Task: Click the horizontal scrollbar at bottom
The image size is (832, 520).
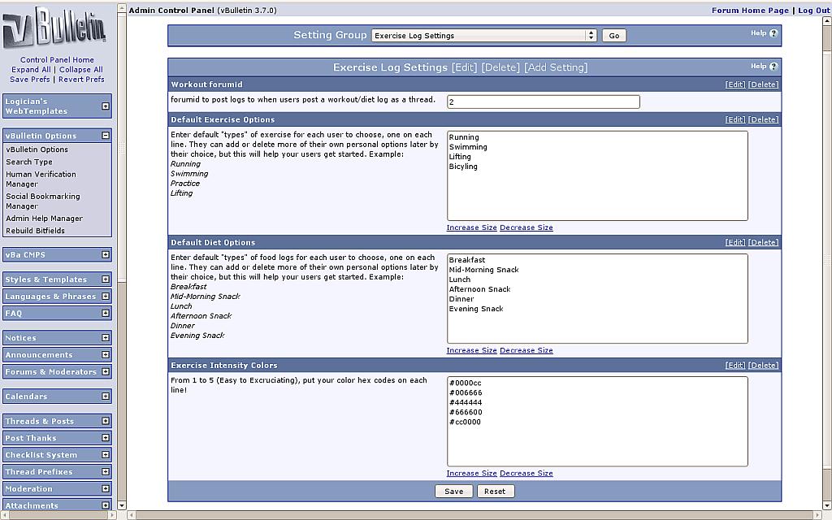Action: [x=471, y=515]
